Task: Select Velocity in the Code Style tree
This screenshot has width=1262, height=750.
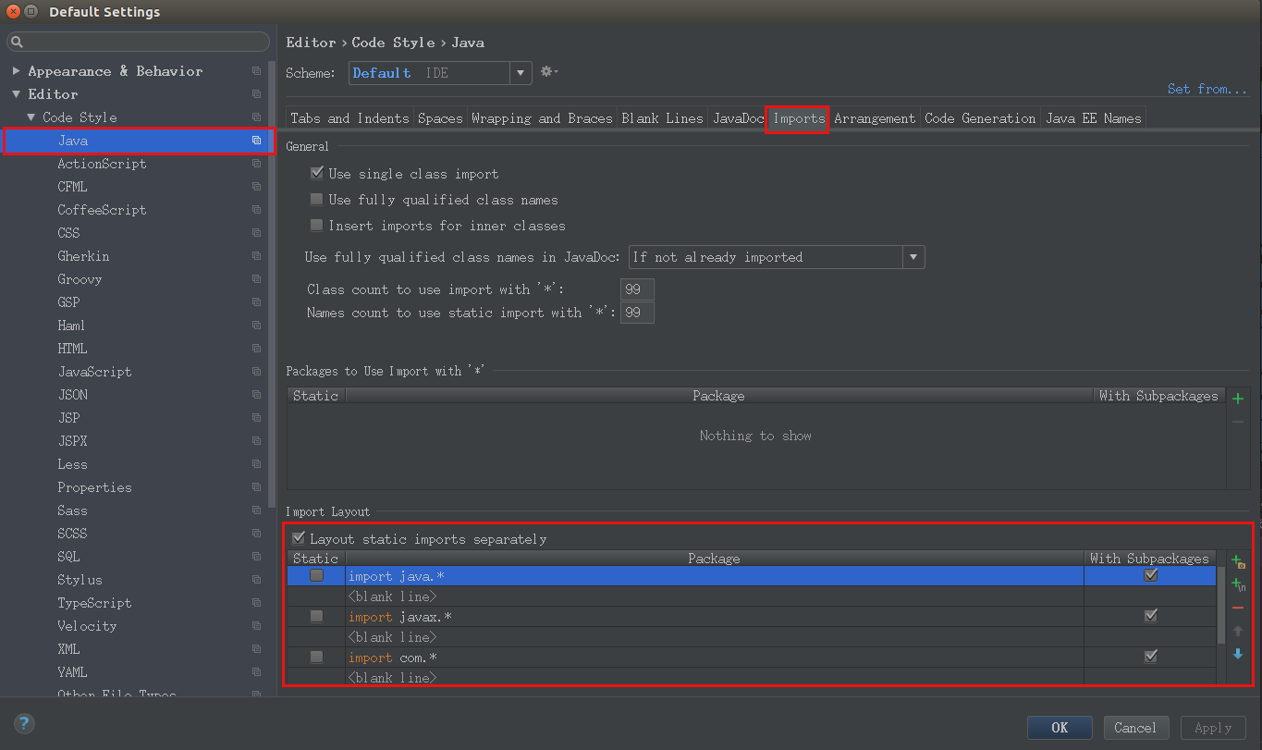Action: [87, 626]
